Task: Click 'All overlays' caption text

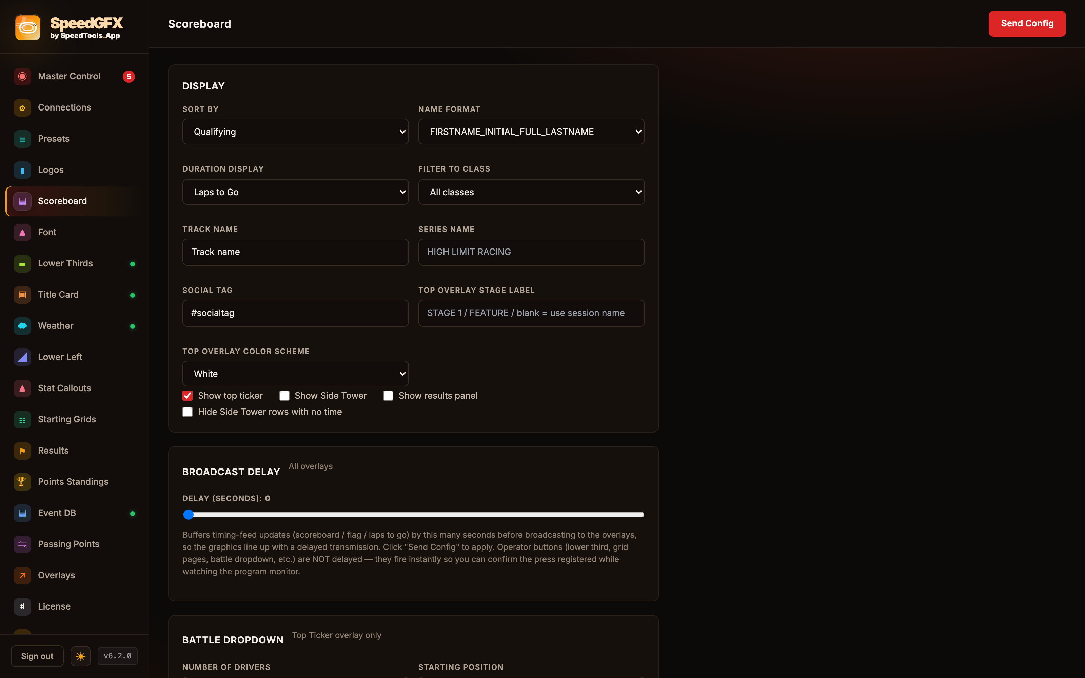Action: [x=311, y=466]
